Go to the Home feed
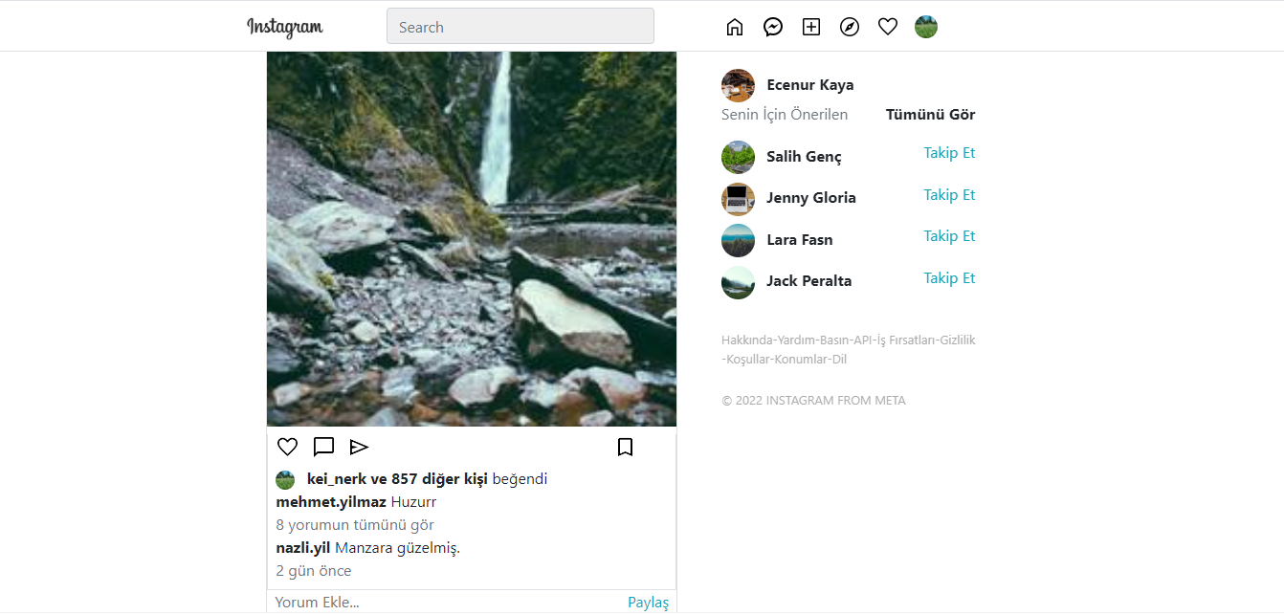This screenshot has width=1284, height=615. click(735, 26)
